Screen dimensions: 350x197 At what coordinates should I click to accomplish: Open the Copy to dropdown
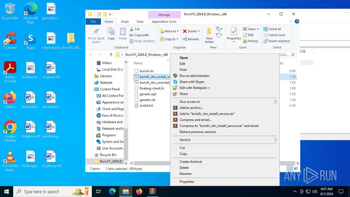pyautogui.click(x=169, y=39)
